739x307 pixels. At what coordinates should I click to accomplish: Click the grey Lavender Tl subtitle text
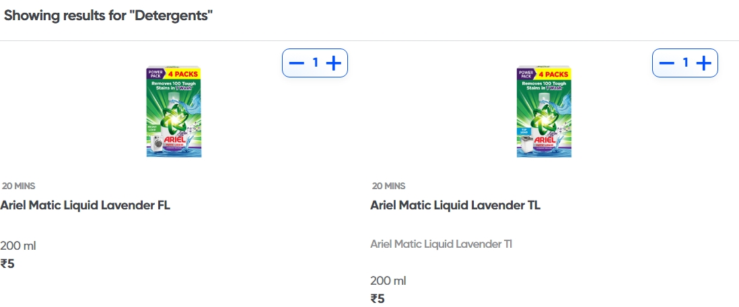point(442,244)
